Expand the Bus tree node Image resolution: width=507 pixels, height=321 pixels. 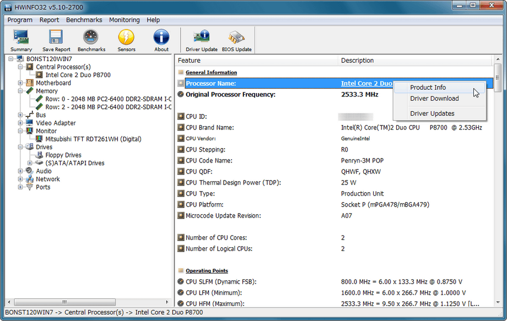[x=20, y=115]
